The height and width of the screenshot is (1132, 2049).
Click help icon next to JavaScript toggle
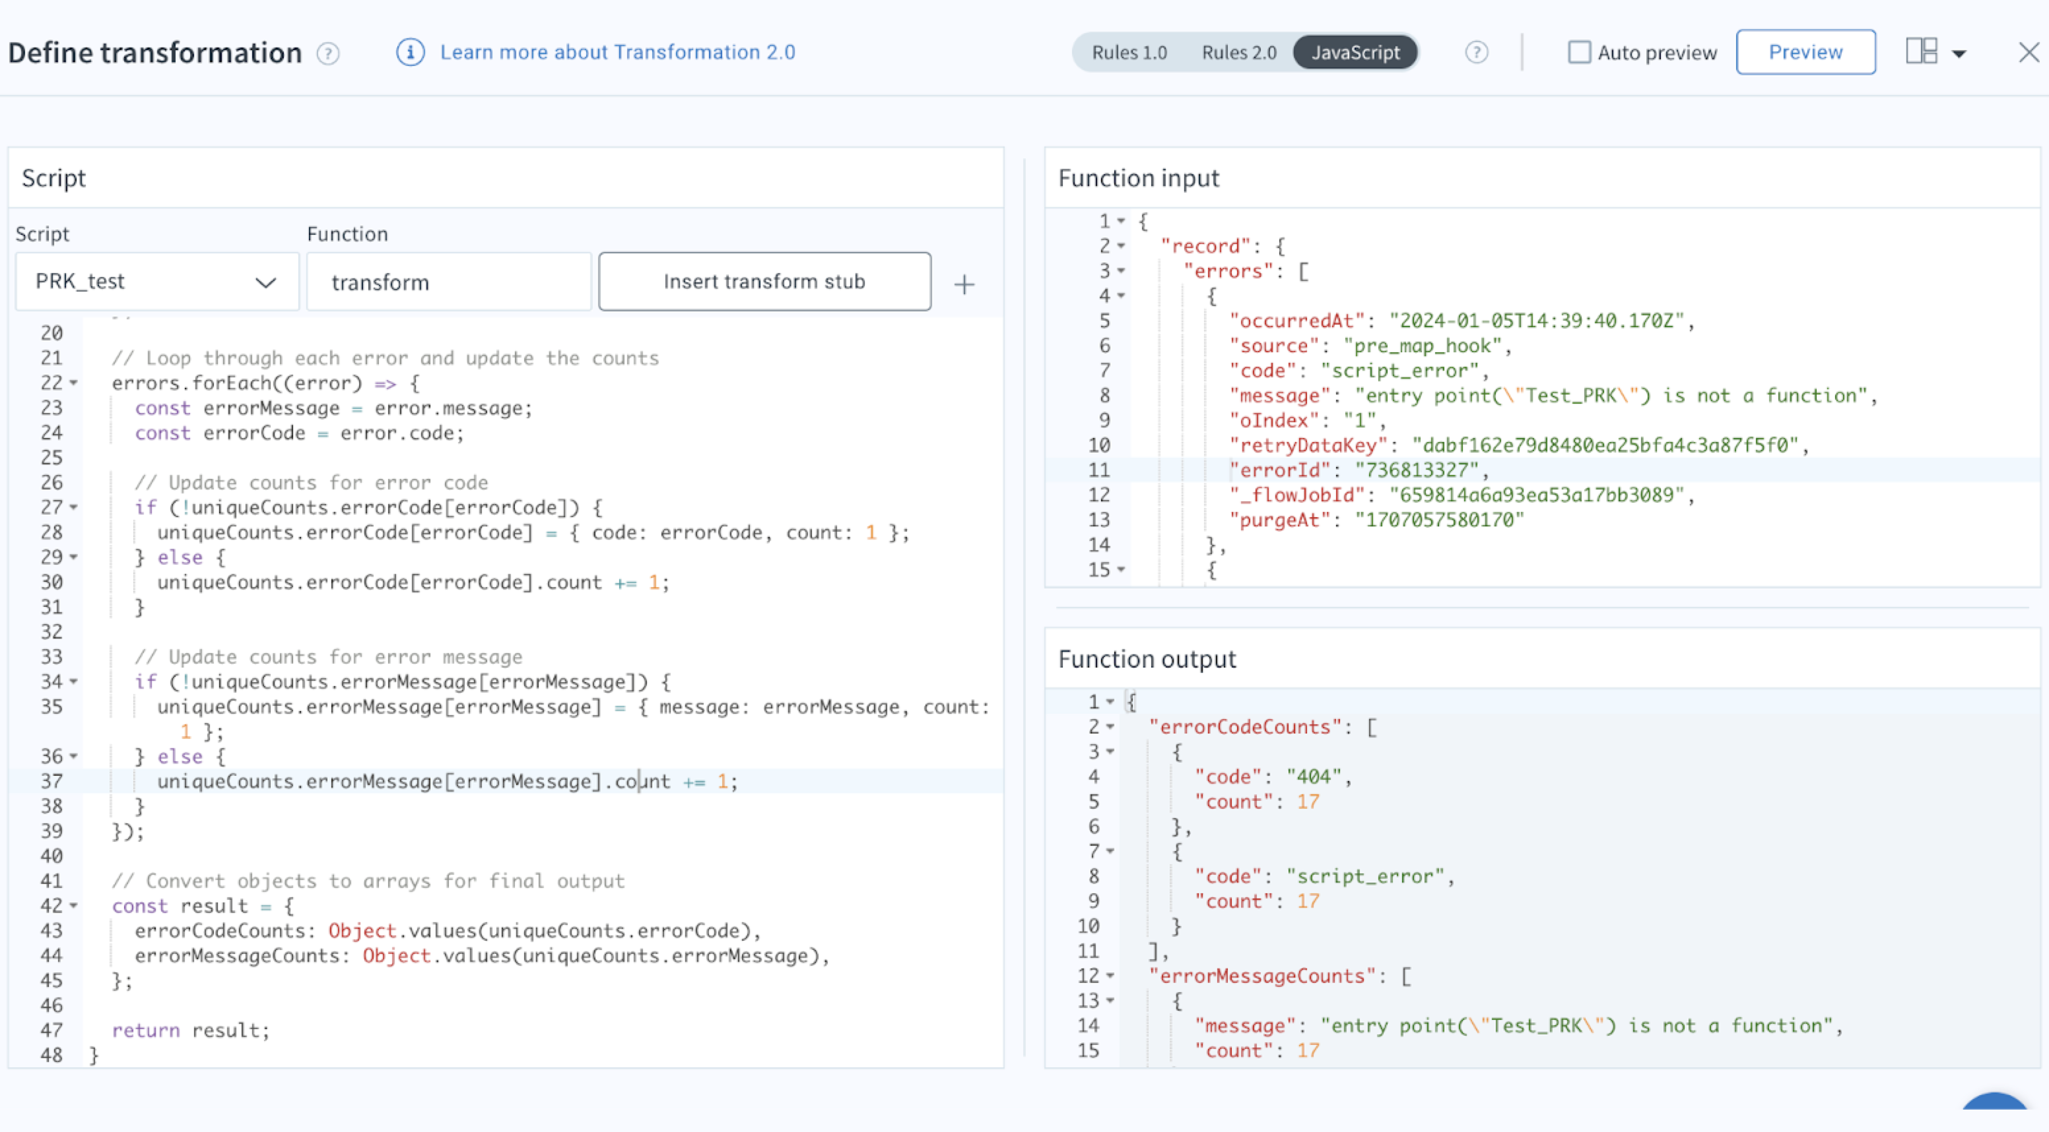(x=1476, y=53)
